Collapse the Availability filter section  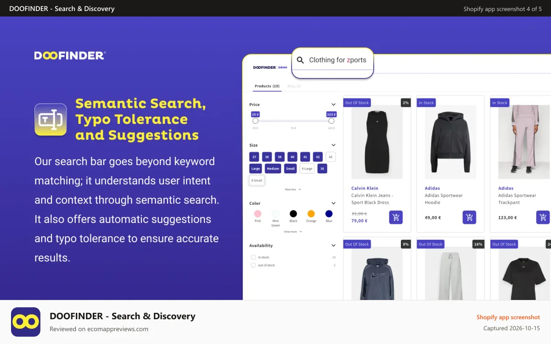click(x=333, y=245)
